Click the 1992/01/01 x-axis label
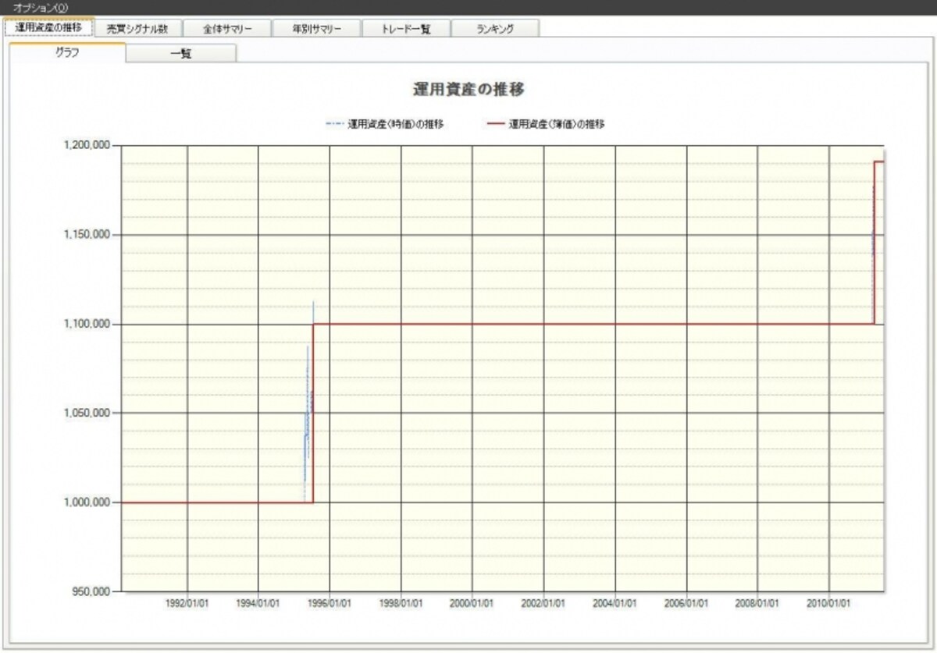 187,604
